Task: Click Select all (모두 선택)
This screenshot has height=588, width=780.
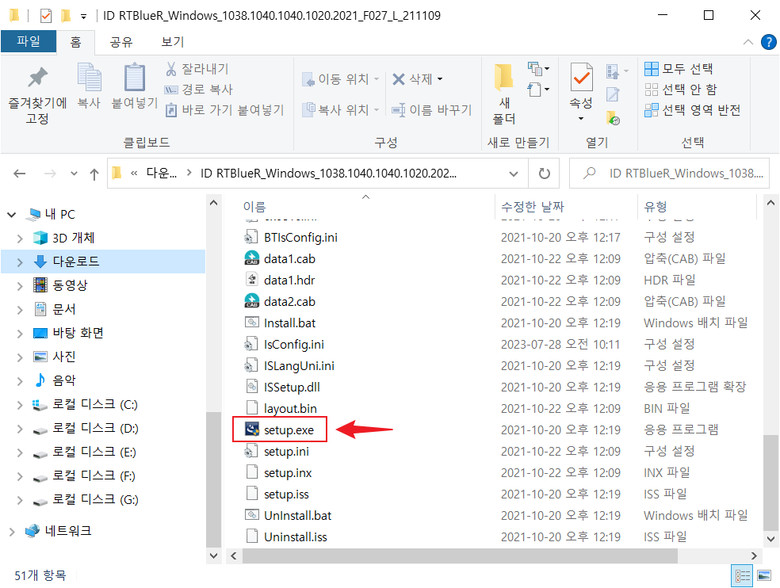Action: tap(679, 69)
